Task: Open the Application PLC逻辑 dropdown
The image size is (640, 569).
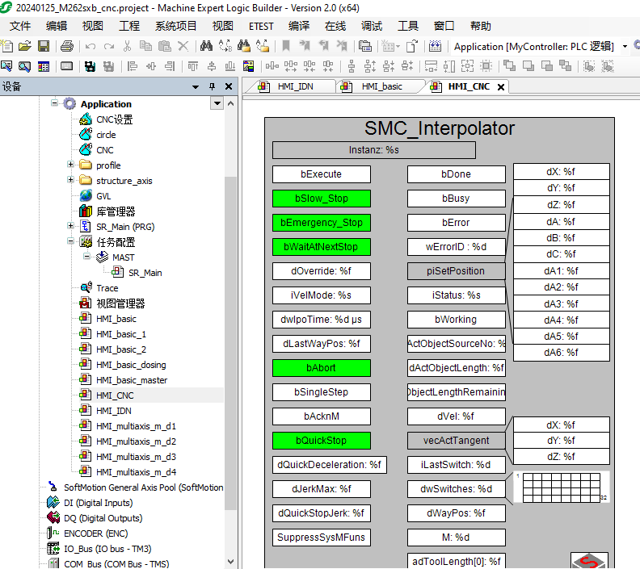Action: [x=625, y=46]
